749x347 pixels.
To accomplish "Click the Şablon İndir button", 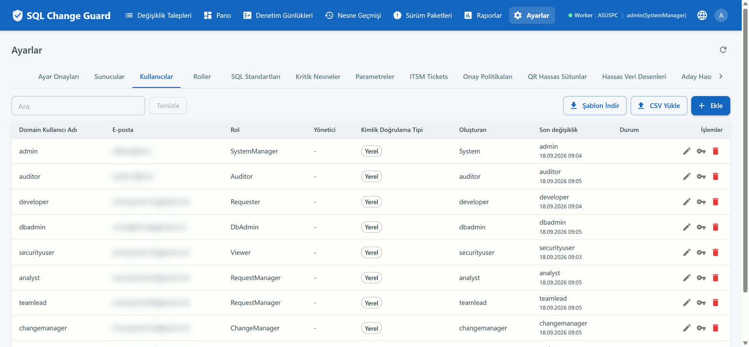I will (595, 106).
